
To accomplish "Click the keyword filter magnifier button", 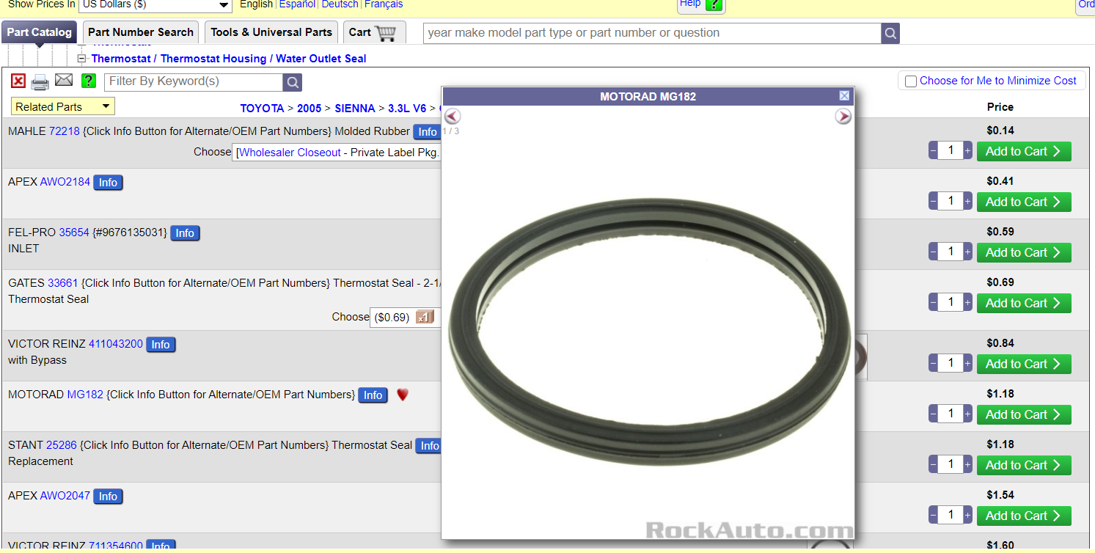I will pyautogui.click(x=292, y=82).
